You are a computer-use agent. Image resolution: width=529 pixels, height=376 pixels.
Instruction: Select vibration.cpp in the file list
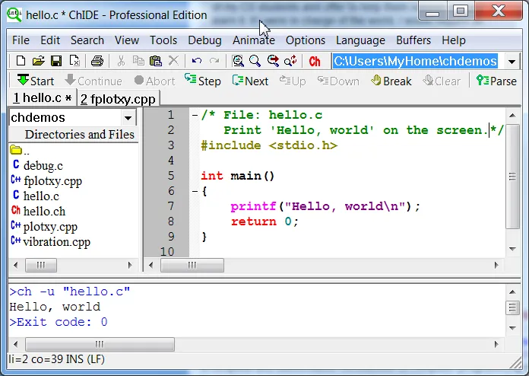tap(56, 241)
